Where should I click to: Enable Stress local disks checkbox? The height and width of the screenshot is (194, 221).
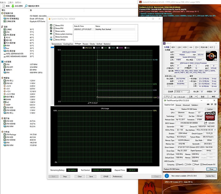click(x=54, y=37)
